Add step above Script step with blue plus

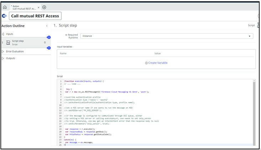[x=49, y=37]
